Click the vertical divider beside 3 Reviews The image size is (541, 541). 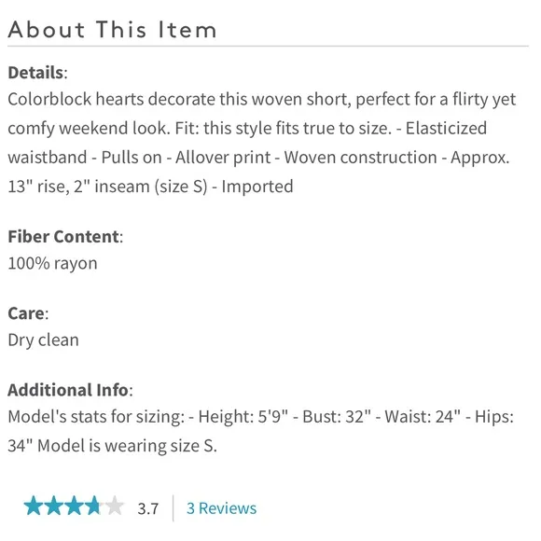click(x=173, y=508)
